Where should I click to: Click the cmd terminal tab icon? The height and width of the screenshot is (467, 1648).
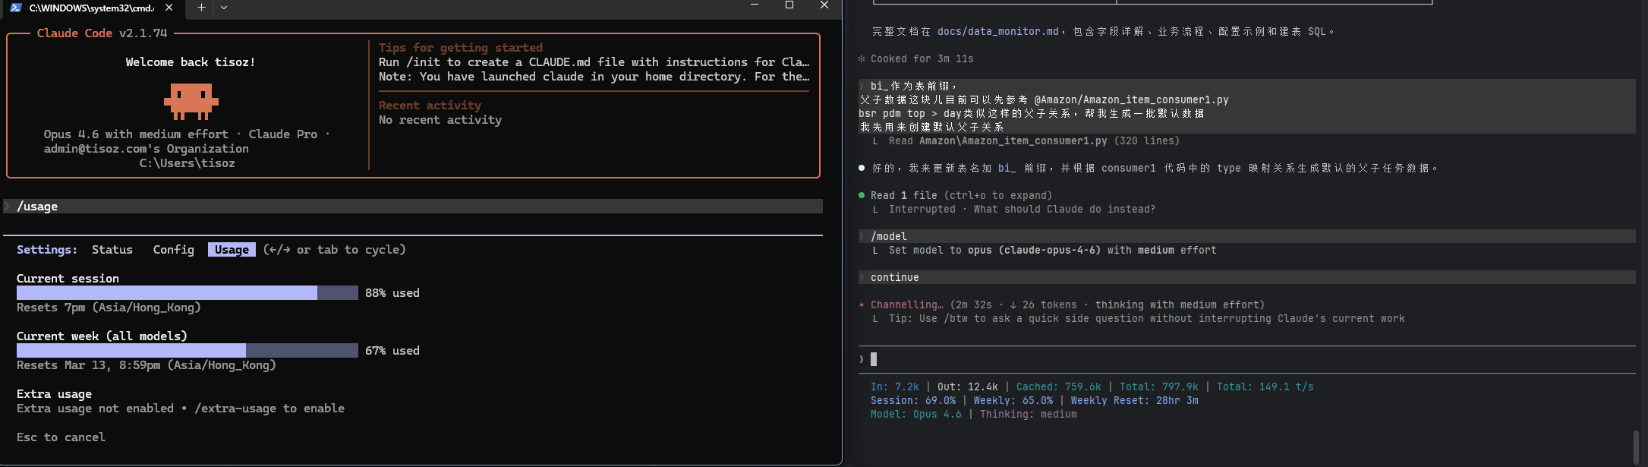click(15, 8)
